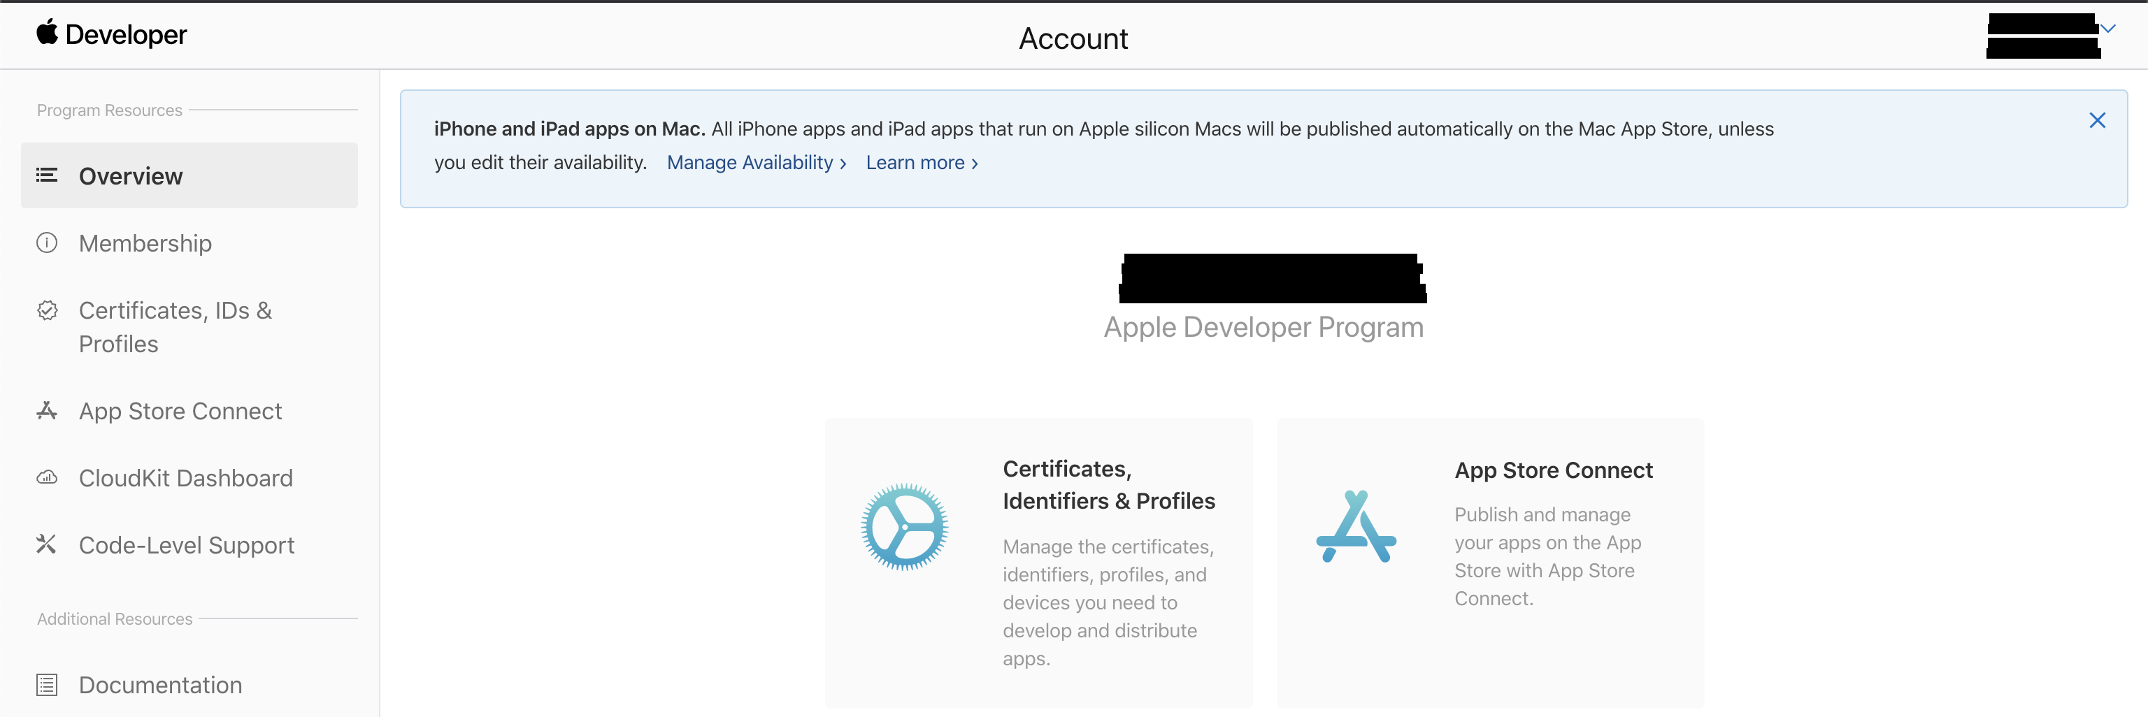Click 'Publish and manage your apps' description
This screenshot has width=2148, height=717.
tap(1547, 556)
